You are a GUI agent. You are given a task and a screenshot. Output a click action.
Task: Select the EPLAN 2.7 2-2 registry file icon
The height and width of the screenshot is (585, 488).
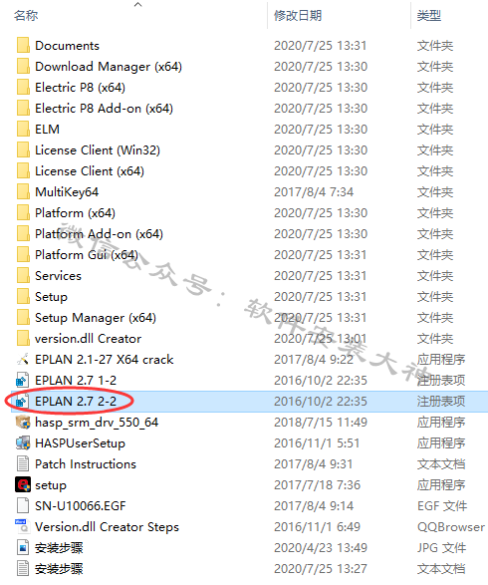coord(23,401)
